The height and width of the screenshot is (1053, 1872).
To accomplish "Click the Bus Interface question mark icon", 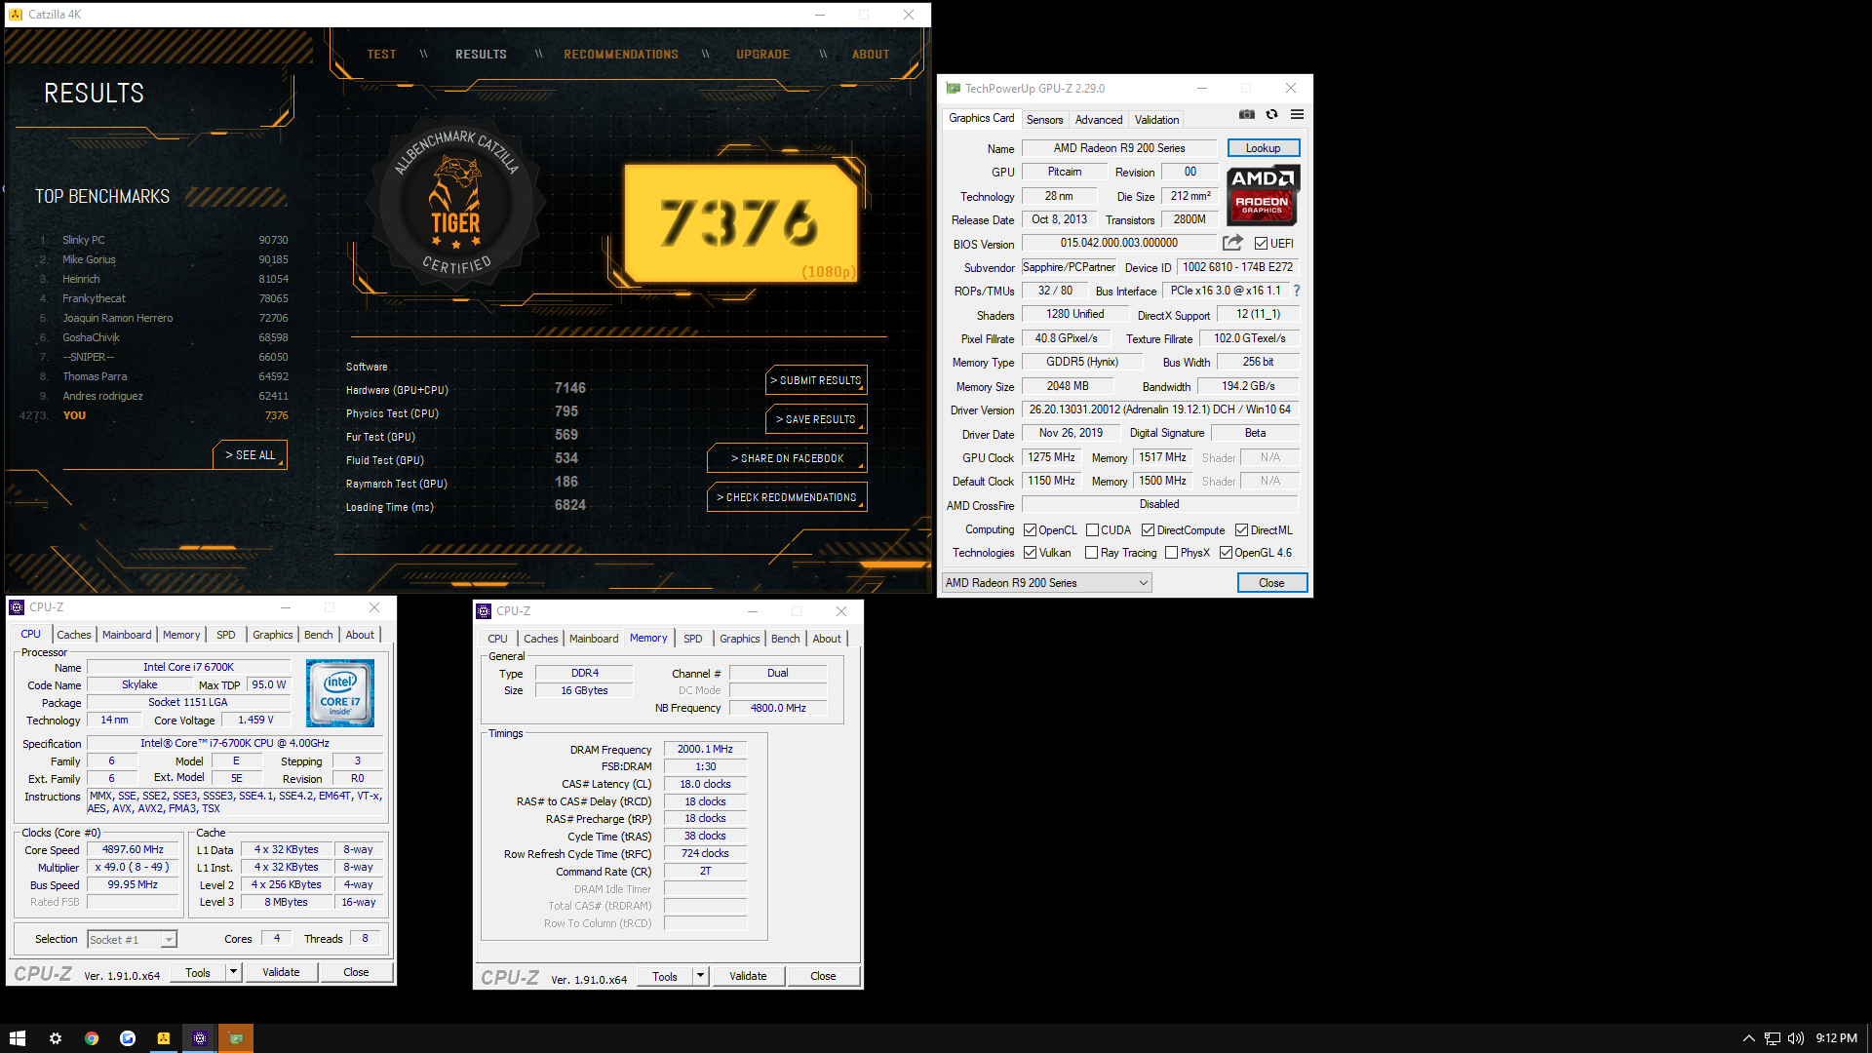I will click(1297, 291).
